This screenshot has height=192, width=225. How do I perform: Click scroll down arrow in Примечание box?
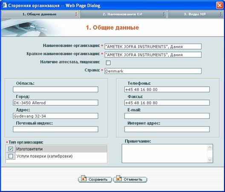click(x=210, y=160)
